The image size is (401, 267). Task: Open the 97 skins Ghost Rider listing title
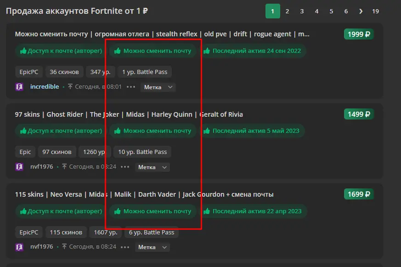click(x=129, y=114)
